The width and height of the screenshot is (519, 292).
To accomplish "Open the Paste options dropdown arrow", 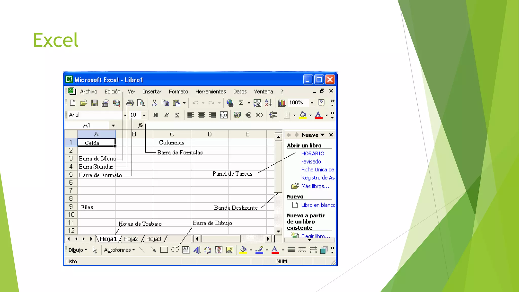I will click(x=184, y=103).
